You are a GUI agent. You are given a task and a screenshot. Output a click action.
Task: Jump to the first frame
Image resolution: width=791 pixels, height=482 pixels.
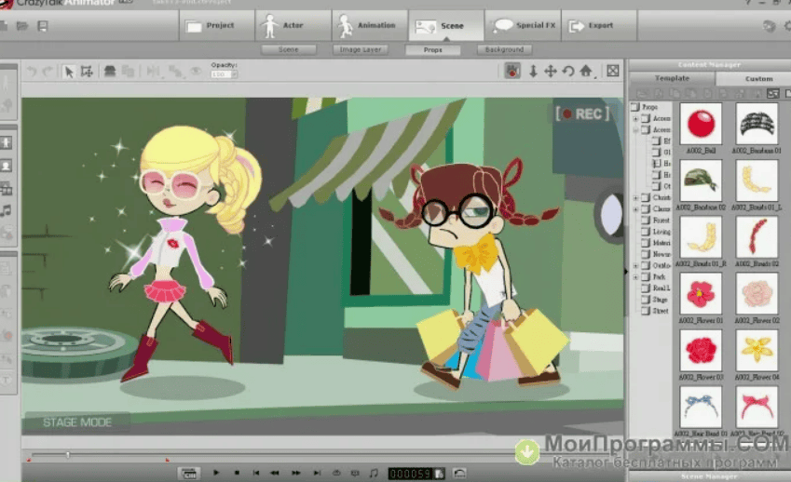[x=256, y=473]
